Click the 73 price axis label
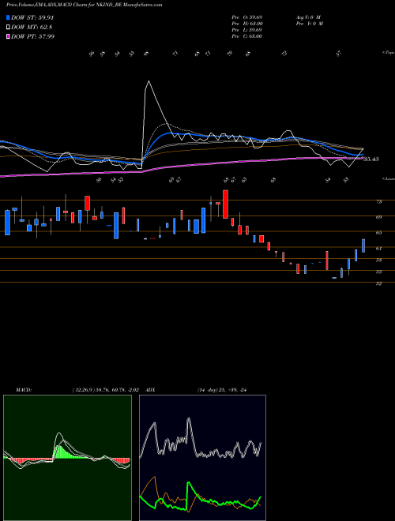 click(x=378, y=201)
